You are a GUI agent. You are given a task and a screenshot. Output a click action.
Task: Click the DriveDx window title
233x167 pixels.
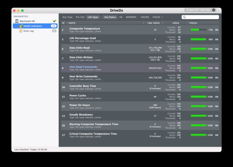coord(117,10)
